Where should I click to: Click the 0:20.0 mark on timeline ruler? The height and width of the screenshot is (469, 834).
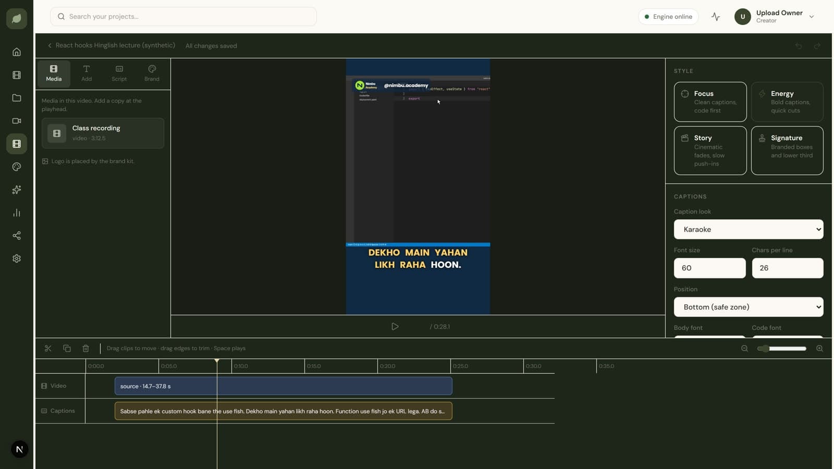387,366
